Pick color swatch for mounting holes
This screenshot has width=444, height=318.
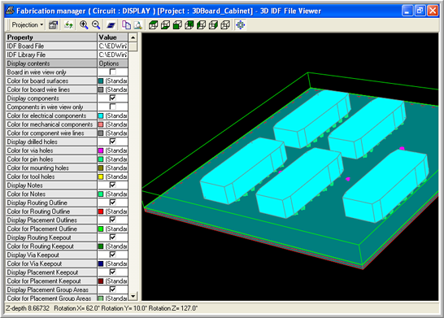(101, 168)
